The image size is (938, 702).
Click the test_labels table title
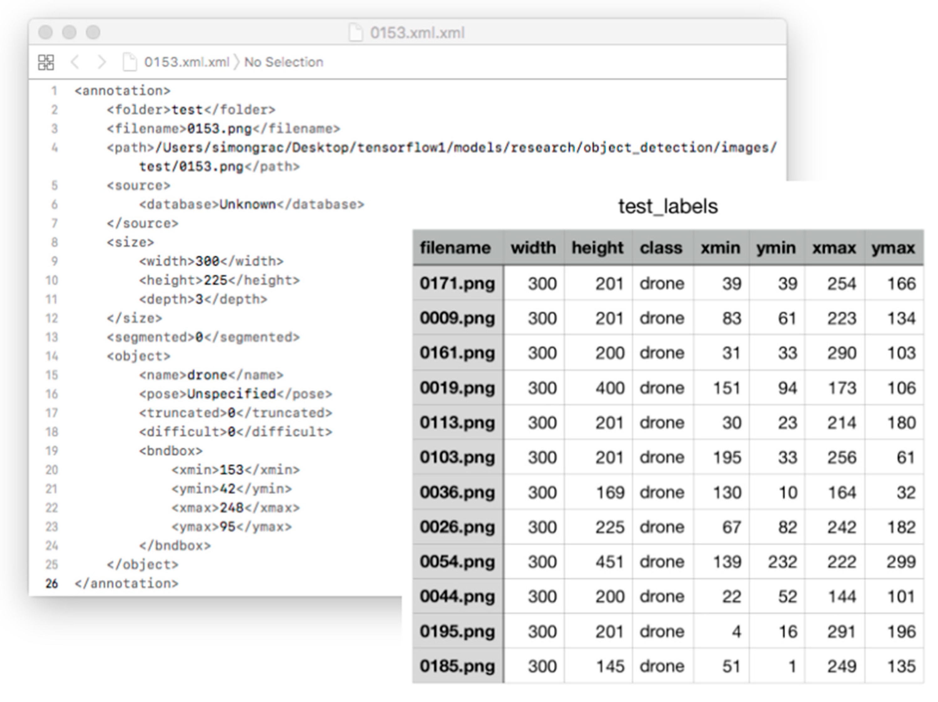point(668,207)
